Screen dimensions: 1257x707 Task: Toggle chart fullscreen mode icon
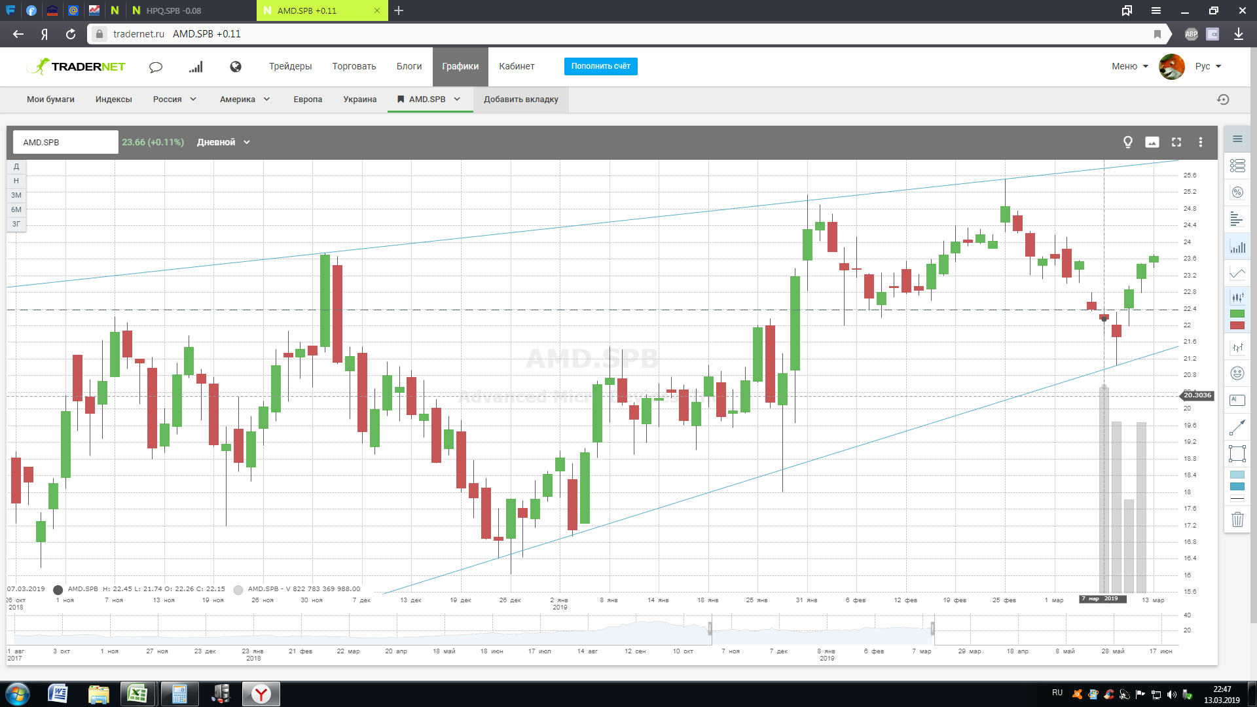coord(1176,142)
